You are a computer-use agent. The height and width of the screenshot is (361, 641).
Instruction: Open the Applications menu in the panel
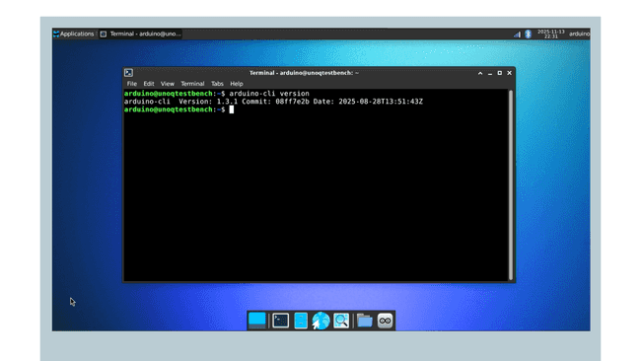pyautogui.click(x=74, y=34)
